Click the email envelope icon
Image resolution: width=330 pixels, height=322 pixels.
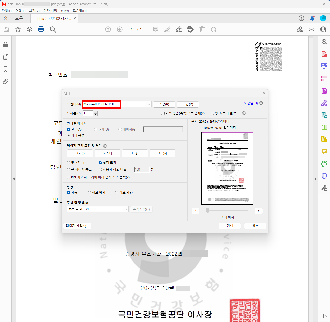[x=312, y=29]
